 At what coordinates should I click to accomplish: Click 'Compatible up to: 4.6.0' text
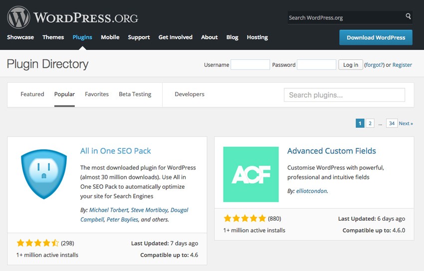point(374,230)
